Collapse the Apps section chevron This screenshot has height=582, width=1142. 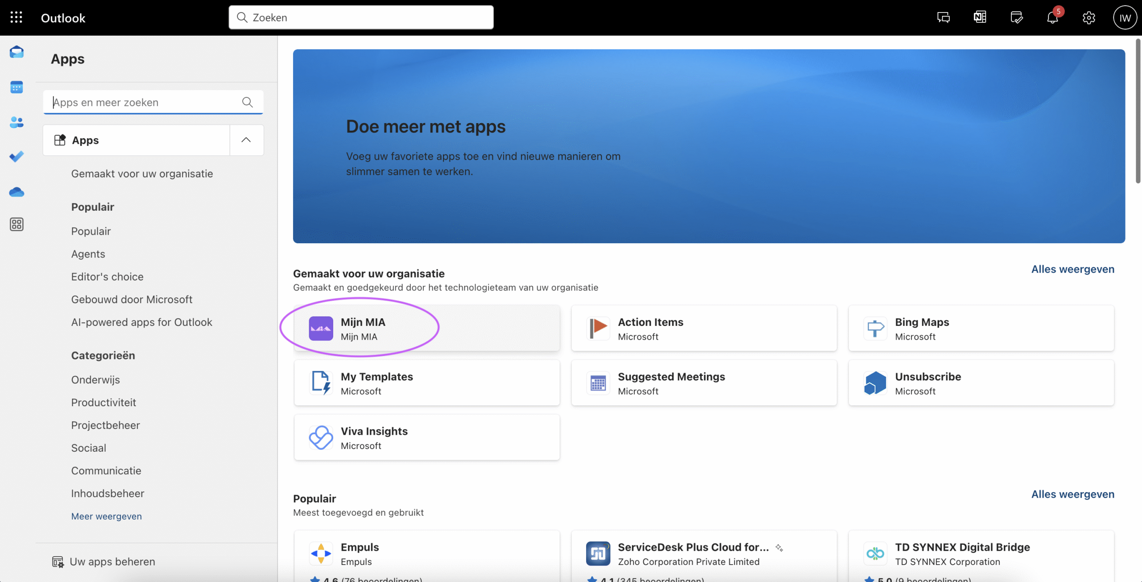(246, 140)
